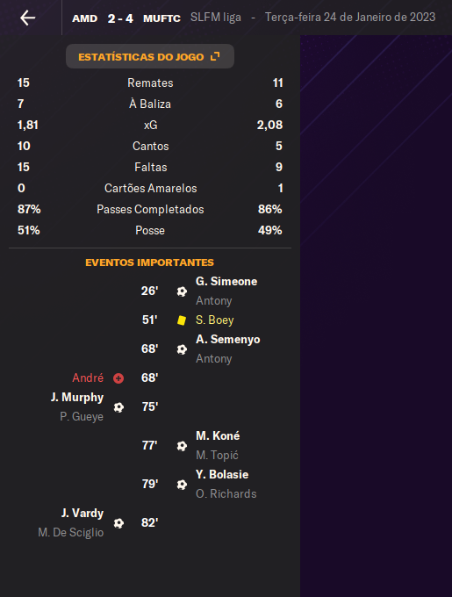Open J. Vardy player link

coord(83,514)
